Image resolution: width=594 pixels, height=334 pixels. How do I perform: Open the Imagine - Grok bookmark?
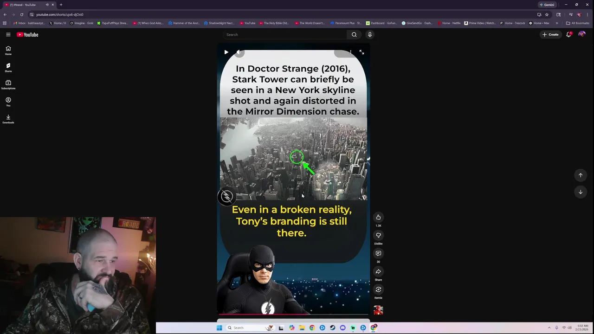(82, 23)
